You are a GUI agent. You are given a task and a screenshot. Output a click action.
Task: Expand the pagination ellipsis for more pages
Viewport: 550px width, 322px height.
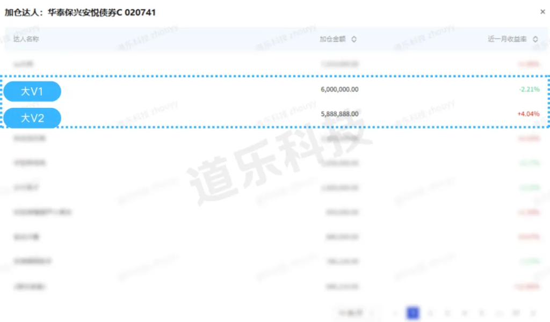tap(498, 312)
